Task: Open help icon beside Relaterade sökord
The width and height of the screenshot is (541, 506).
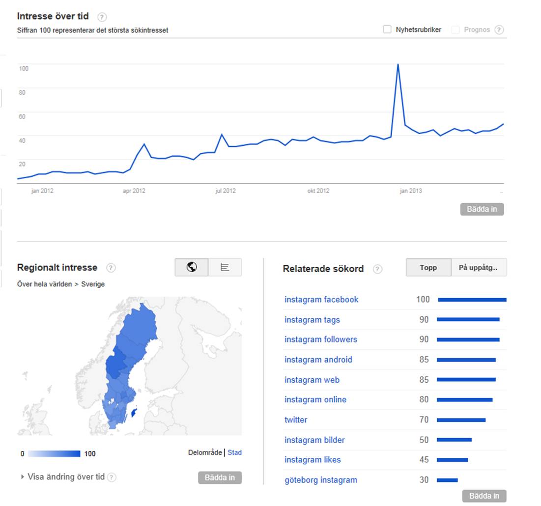Action: [377, 269]
